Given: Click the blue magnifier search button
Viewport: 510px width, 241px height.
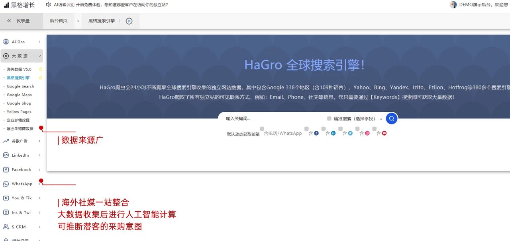Looking at the screenshot, I should (392, 119).
